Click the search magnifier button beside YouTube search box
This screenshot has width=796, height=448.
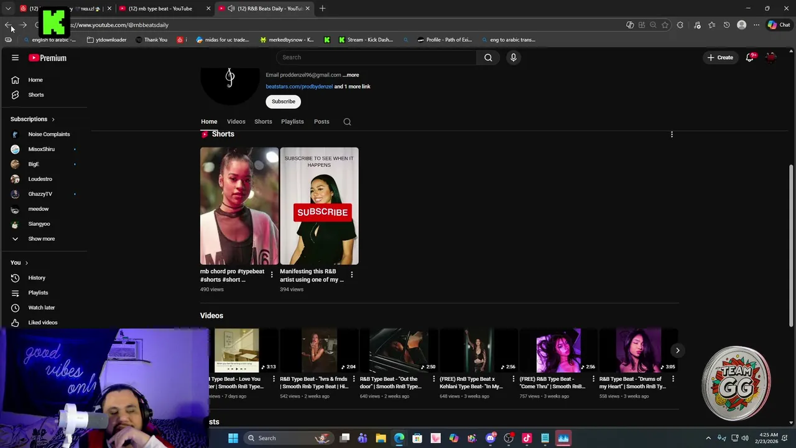(x=488, y=57)
